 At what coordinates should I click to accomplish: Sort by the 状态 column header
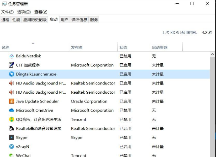[134, 47]
